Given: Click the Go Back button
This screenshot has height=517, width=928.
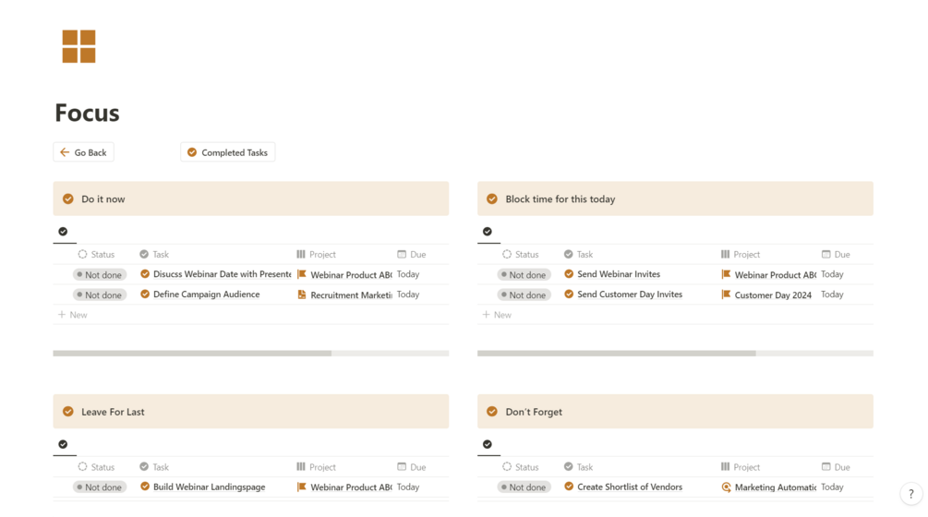Looking at the screenshot, I should coord(83,152).
